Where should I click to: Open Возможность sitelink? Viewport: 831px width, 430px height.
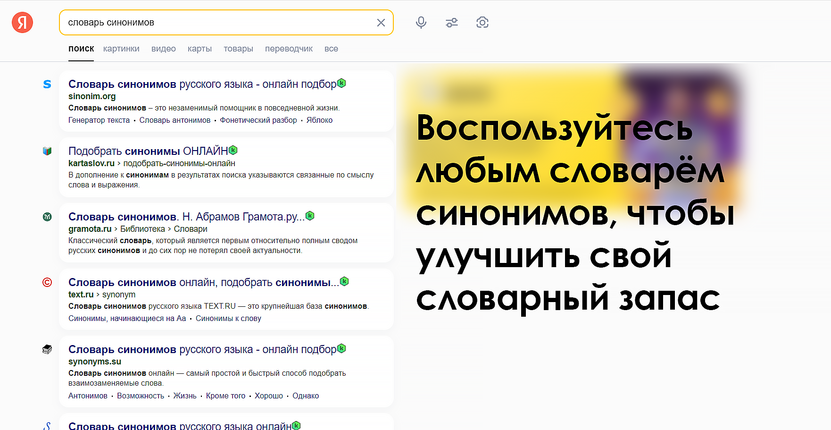(141, 396)
